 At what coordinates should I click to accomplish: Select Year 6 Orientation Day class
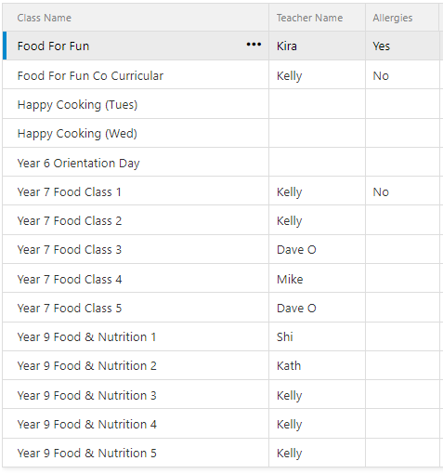click(78, 164)
